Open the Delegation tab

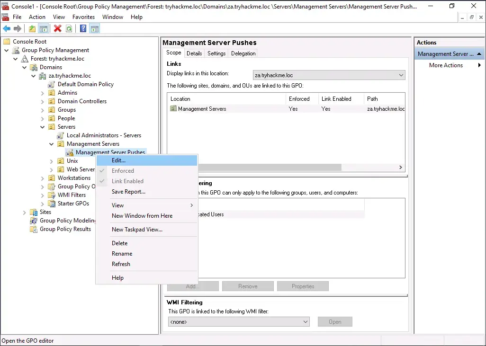pos(243,53)
